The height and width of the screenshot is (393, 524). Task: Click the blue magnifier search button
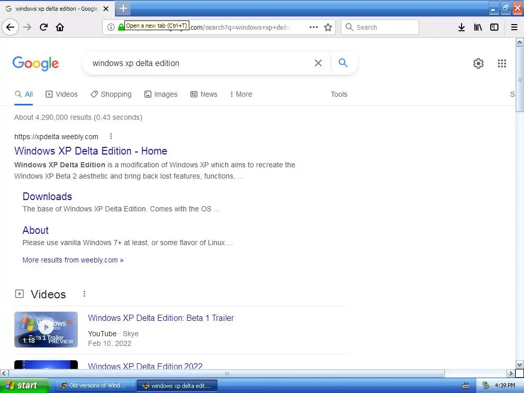pyautogui.click(x=343, y=62)
